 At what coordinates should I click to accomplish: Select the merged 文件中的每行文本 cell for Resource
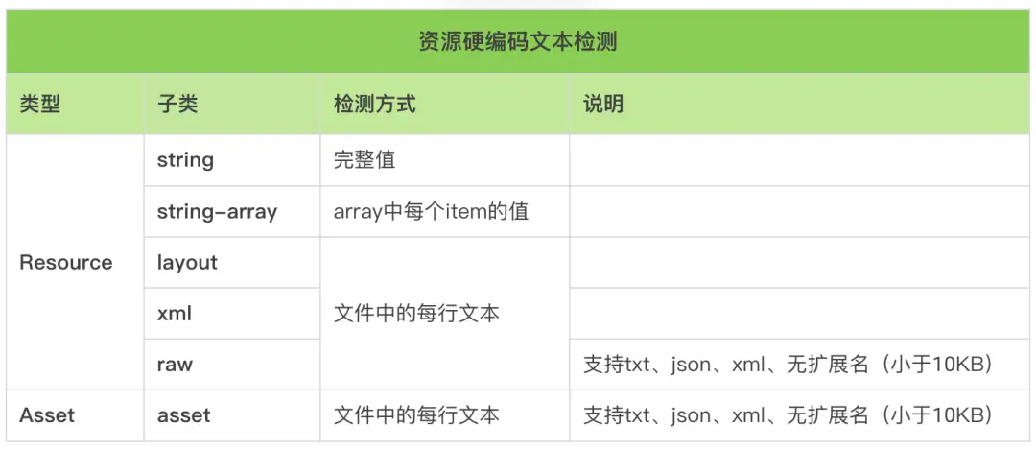pyautogui.click(x=416, y=314)
